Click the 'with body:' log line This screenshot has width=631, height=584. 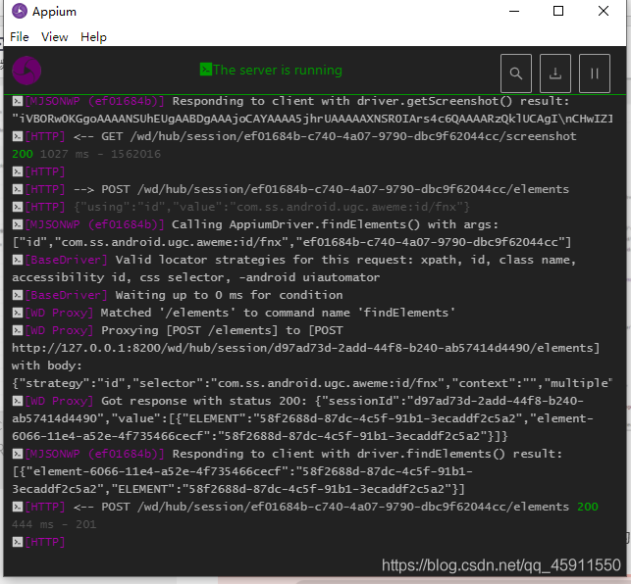(x=47, y=365)
